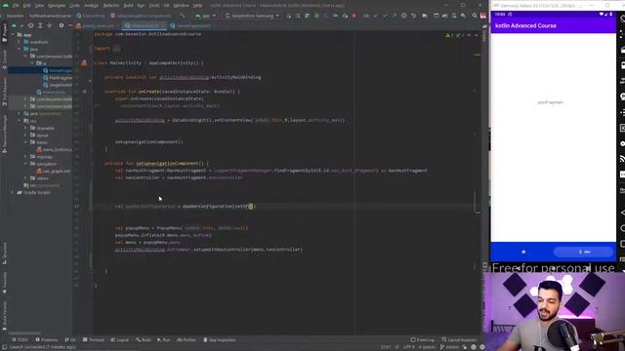Expand the drawable folder arrow
The height and width of the screenshot is (351, 625).
coord(25,128)
